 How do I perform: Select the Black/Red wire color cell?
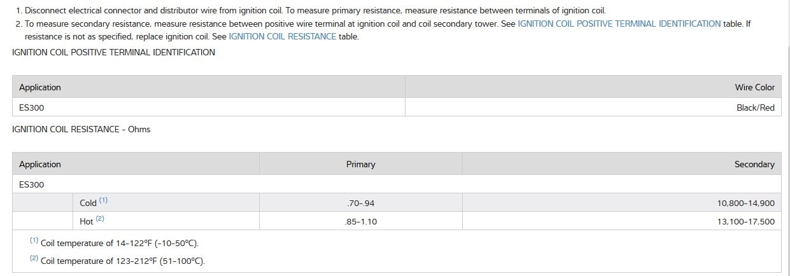(755, 107)
